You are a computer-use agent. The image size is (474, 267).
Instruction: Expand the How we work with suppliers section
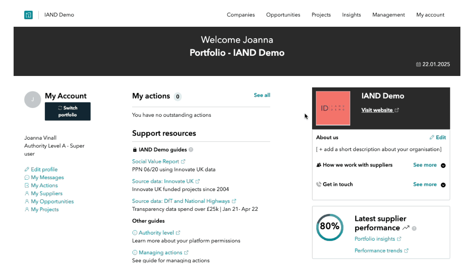click(x=443, y=166)
